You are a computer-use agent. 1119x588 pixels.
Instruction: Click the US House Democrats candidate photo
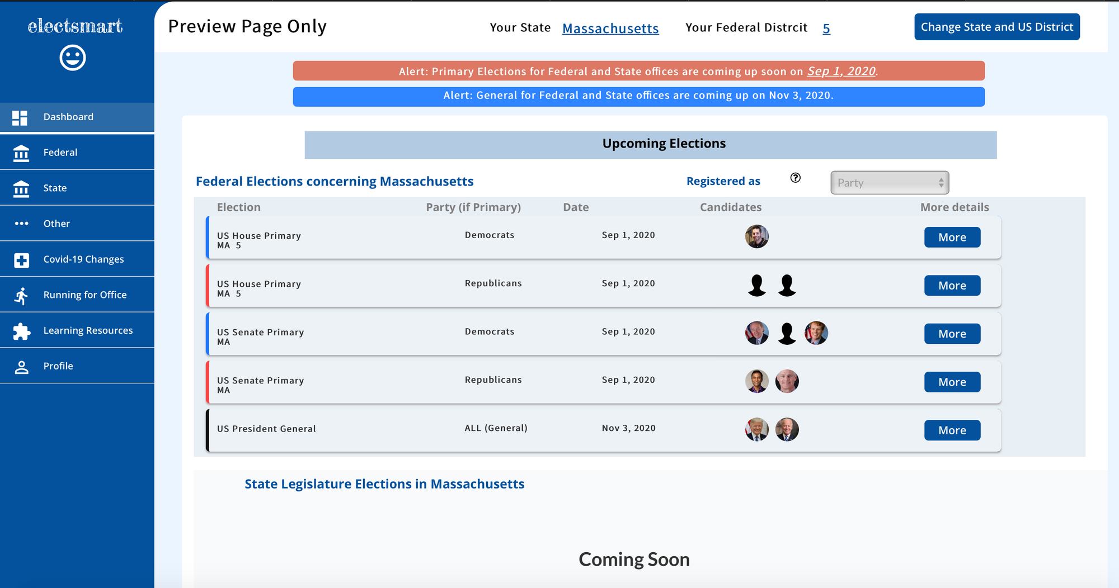[756, 236]
